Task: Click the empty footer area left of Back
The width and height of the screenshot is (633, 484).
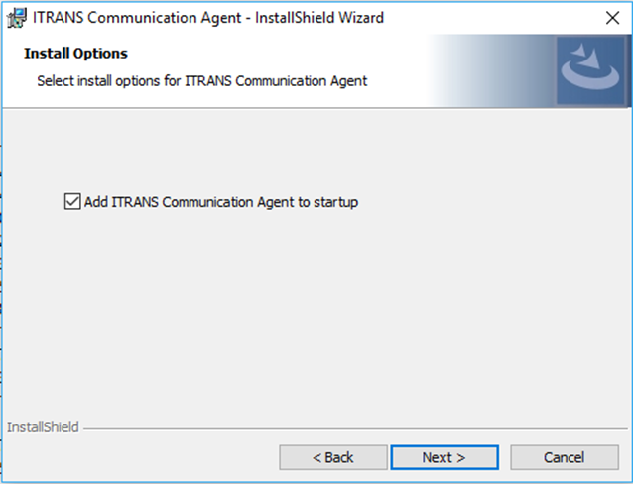Action: click(139, 457)
